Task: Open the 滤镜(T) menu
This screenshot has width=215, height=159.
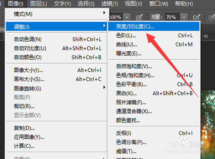Action: coord(110,3)
